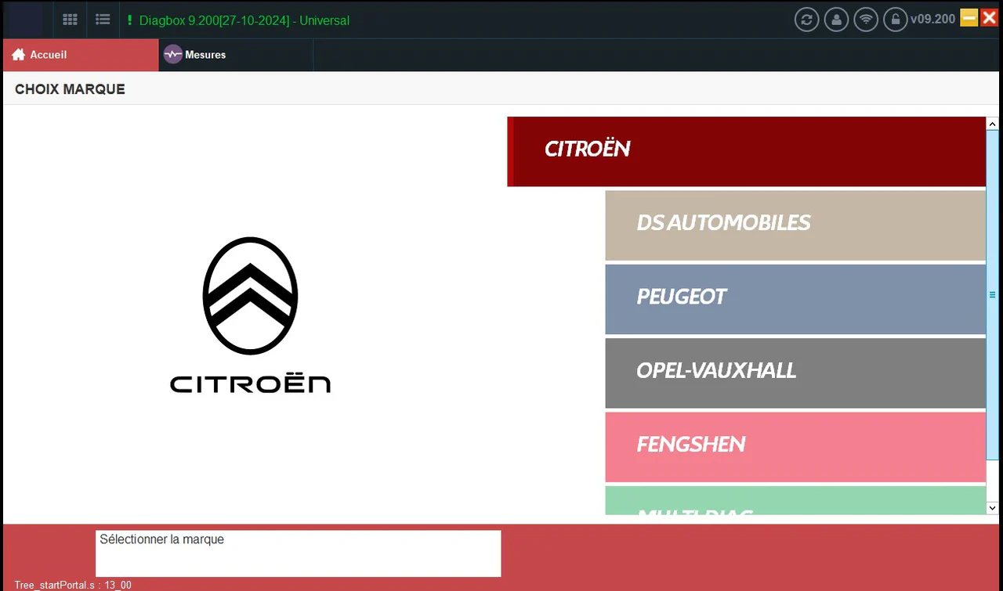Screen dimensions: 1003x591
Task: Click the refresh/update circular arrows icon
Action: pyautogui.click(x=806, y=20)
